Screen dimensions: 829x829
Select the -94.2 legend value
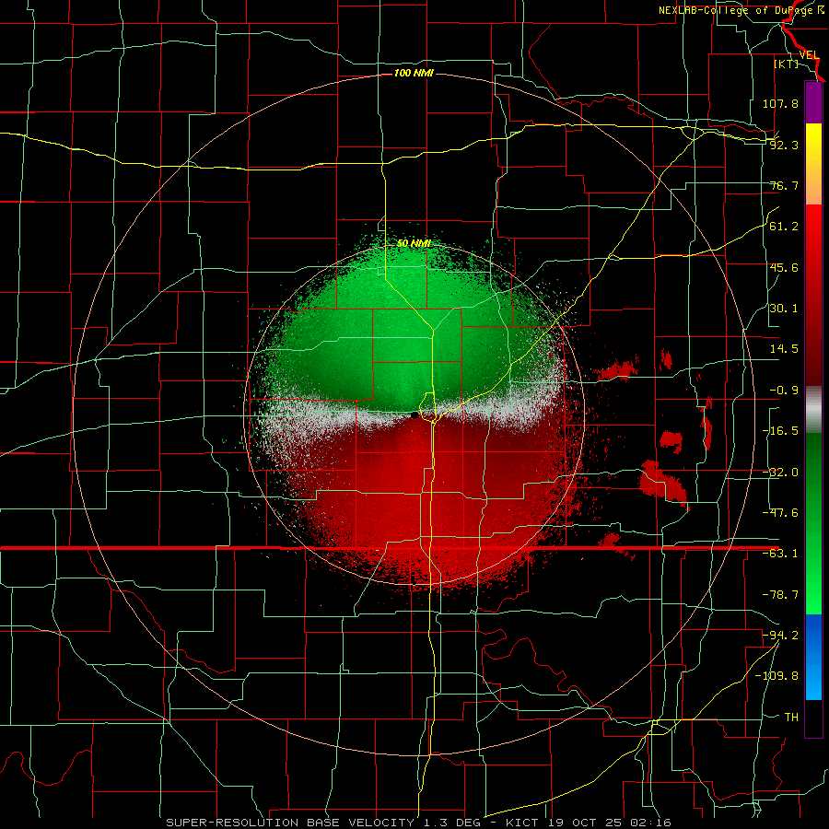[x=780, y=636]
